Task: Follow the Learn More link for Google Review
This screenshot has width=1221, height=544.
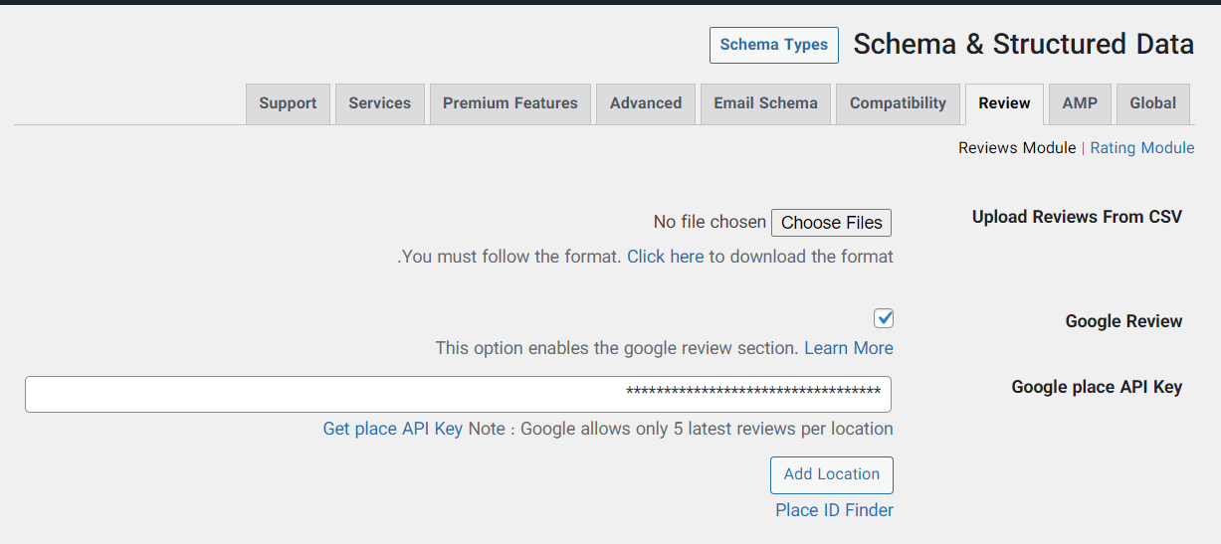Action: click(848, 348)
